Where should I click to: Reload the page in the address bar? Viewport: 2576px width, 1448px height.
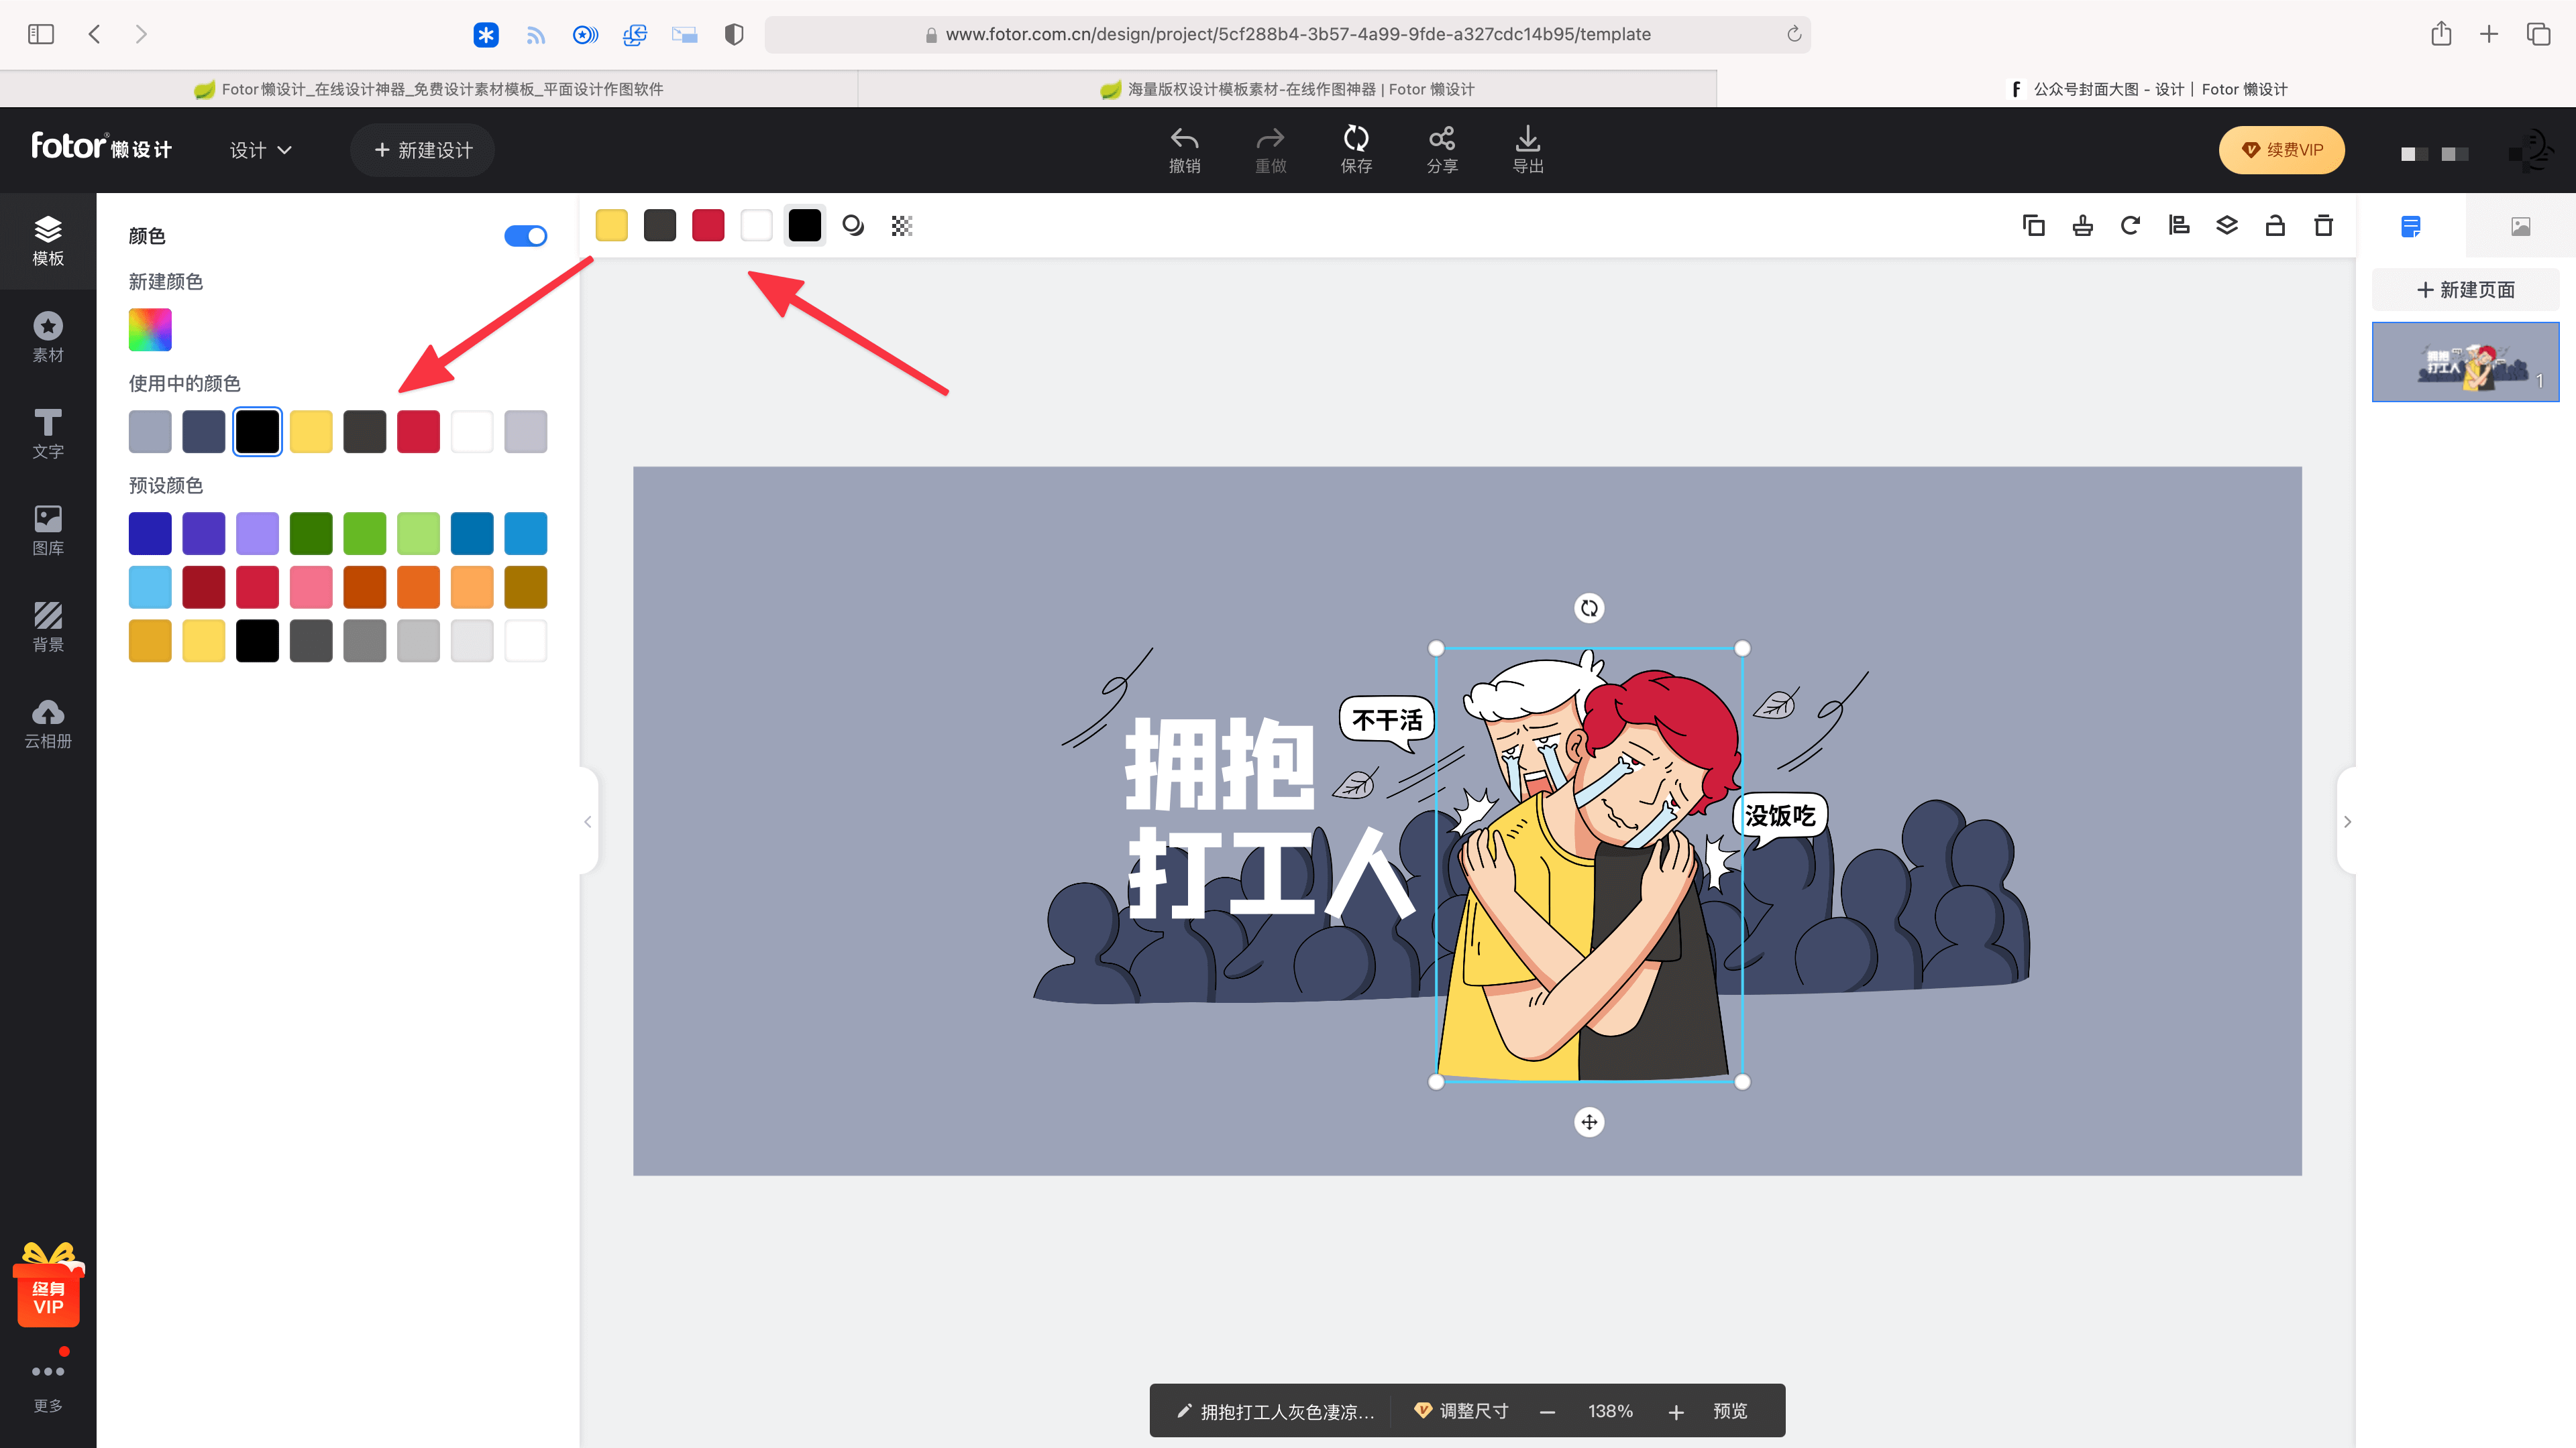(x=1794, y=34)
